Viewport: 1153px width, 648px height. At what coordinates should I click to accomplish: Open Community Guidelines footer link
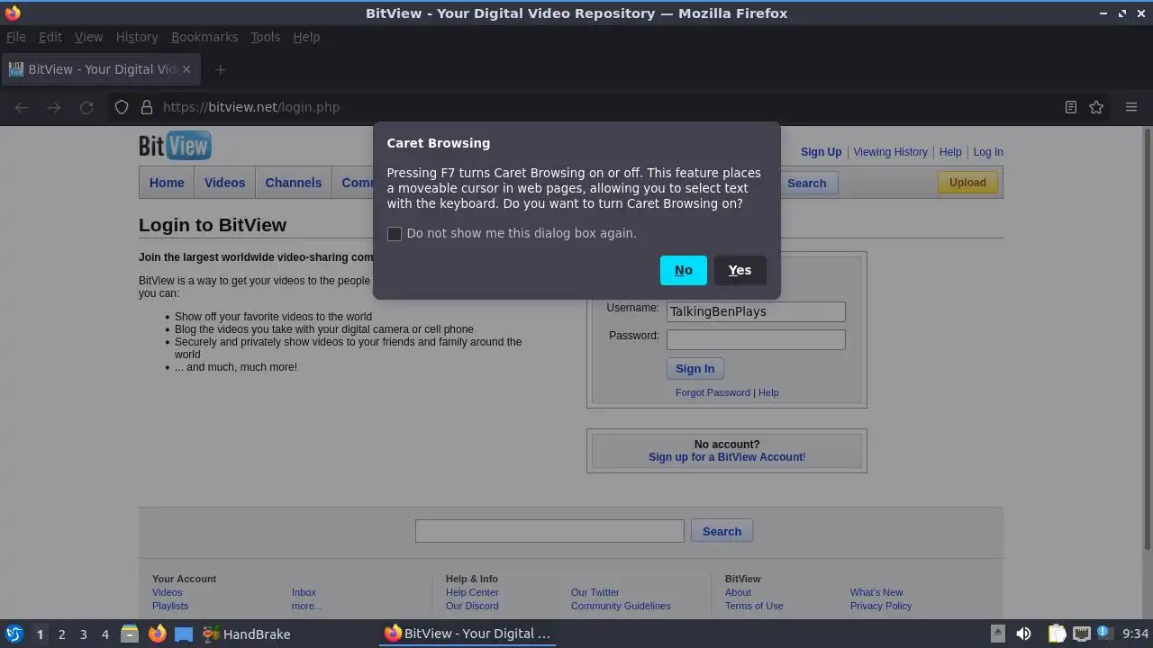click(x=621, y=606)
